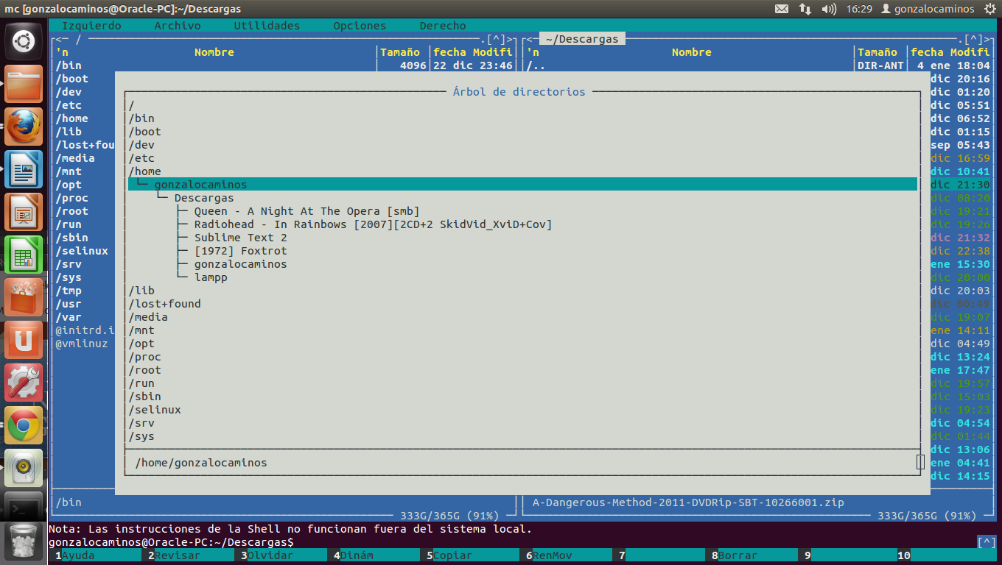Select /sys in the directory tree
The image size is (1002, 565).
(141, 436)
